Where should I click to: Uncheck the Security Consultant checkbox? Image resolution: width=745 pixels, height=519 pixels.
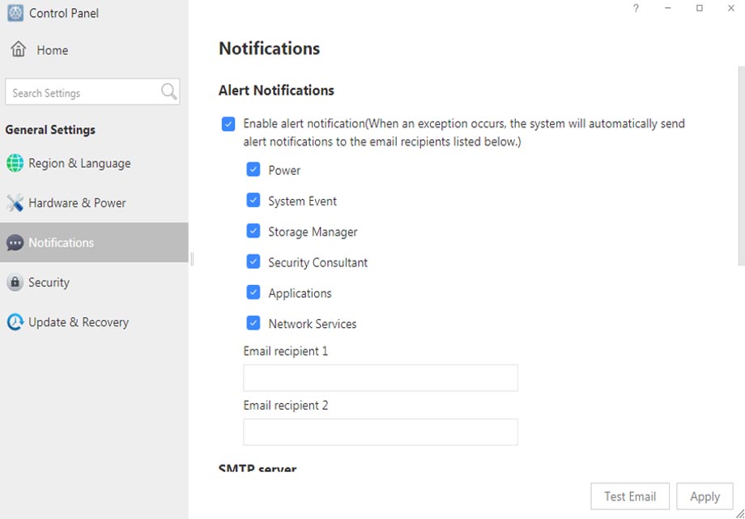[x=253, y=262]
